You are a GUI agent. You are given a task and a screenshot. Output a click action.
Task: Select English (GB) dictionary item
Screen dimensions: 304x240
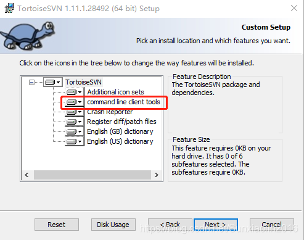120,131
